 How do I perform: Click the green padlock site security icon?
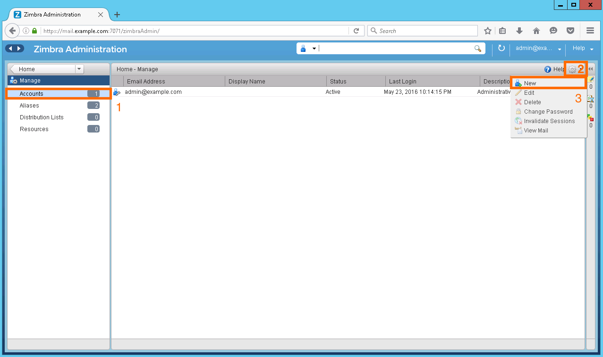click(34, 31)
